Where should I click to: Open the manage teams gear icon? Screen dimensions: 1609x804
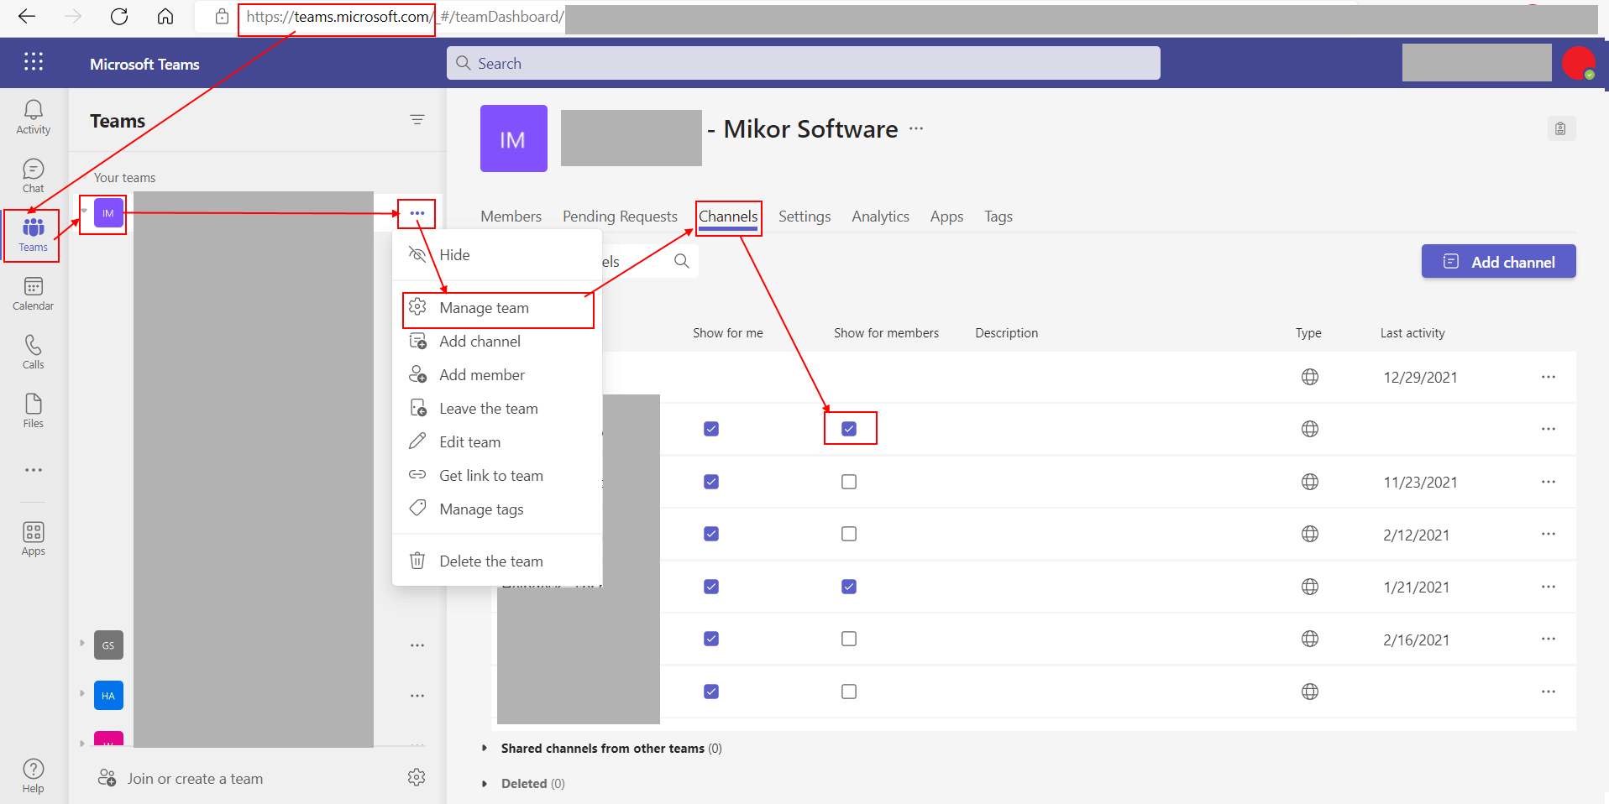(417, 778)
